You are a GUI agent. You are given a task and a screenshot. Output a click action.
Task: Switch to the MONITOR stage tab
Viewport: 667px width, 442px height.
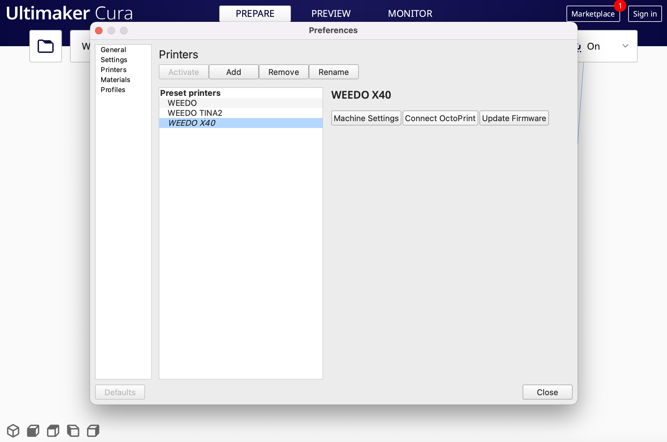tap(410, 13)
